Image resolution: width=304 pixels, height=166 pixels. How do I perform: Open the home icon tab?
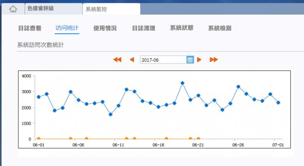13,9
